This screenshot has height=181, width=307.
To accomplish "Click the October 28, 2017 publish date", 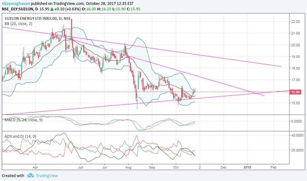I will tap(100, 4).
